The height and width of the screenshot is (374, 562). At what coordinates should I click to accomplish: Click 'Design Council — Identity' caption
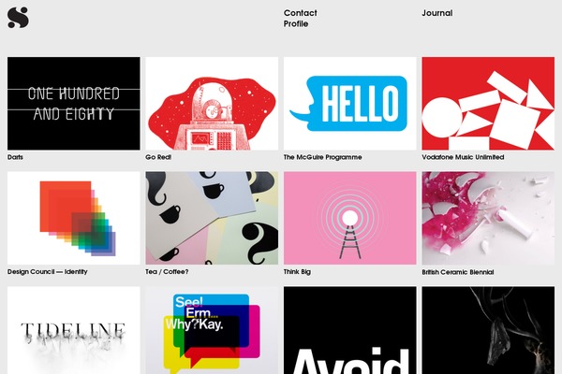click(x=48, y=272)
